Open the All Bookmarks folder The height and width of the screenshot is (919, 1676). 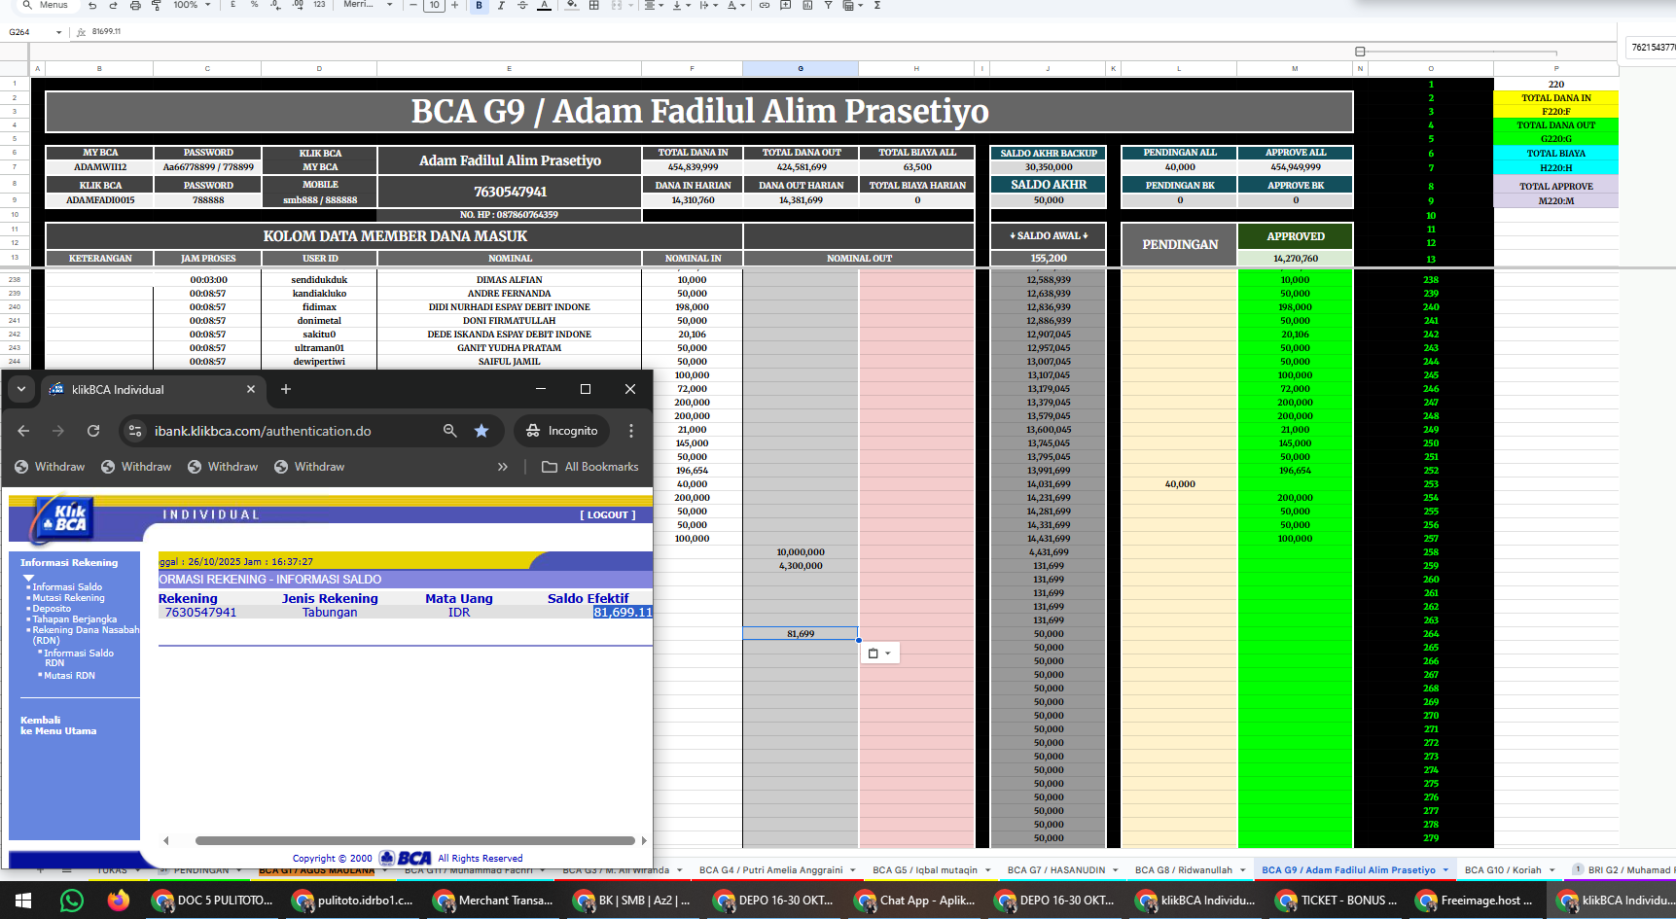[x=590, y=467]
